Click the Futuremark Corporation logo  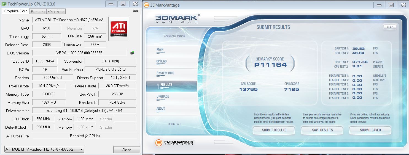click(175, 143)
